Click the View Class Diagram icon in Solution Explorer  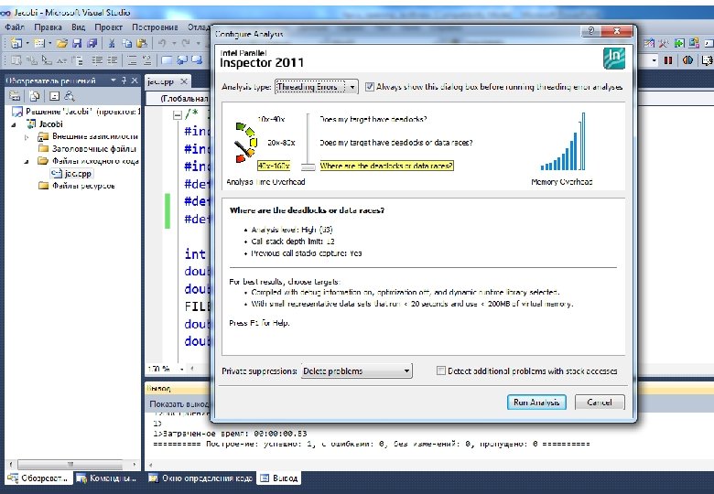point(70,96)
